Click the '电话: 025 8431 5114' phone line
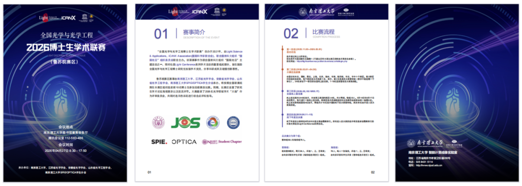This screenshot has height=186, width=522. (x=421, y=162)
